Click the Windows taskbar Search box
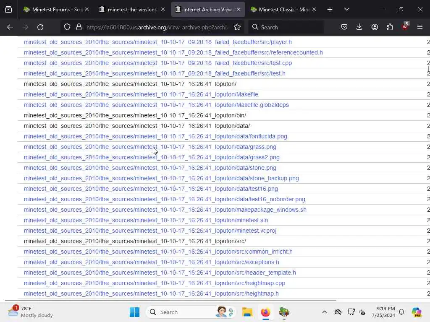Screen dimensions: 430x322 tap(191, 312)
